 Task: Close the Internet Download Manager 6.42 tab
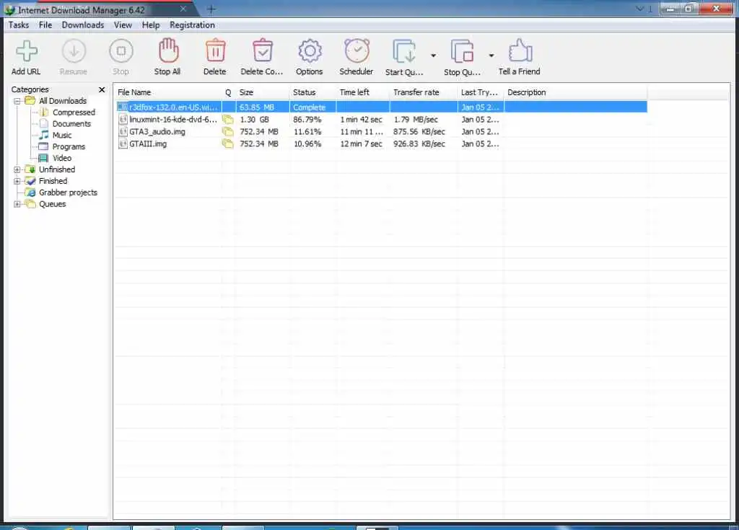click(183, 9)
